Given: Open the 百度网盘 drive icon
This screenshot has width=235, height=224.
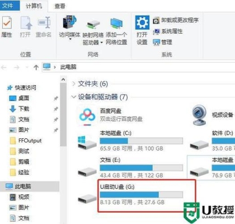Looking at the screenshot, I should coord(87,117).
